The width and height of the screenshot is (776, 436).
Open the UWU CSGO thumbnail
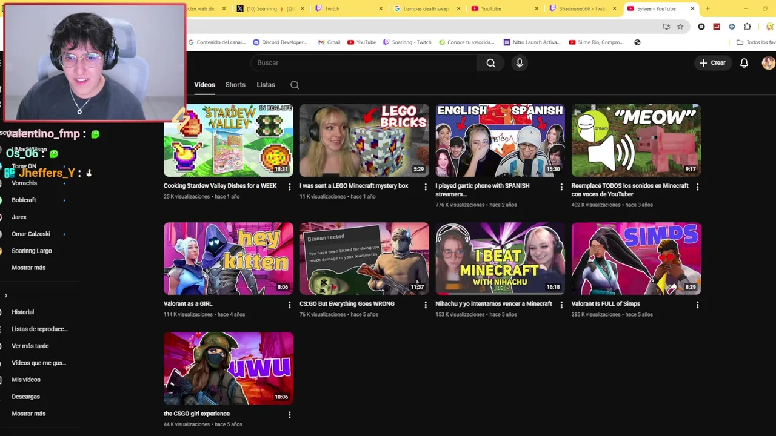228,368
